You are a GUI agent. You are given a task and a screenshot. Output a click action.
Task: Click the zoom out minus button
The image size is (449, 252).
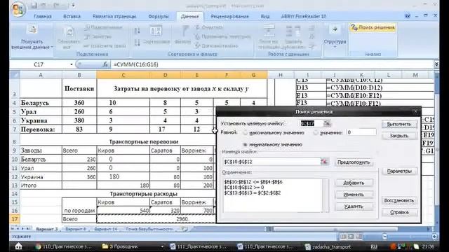[385, 237]
